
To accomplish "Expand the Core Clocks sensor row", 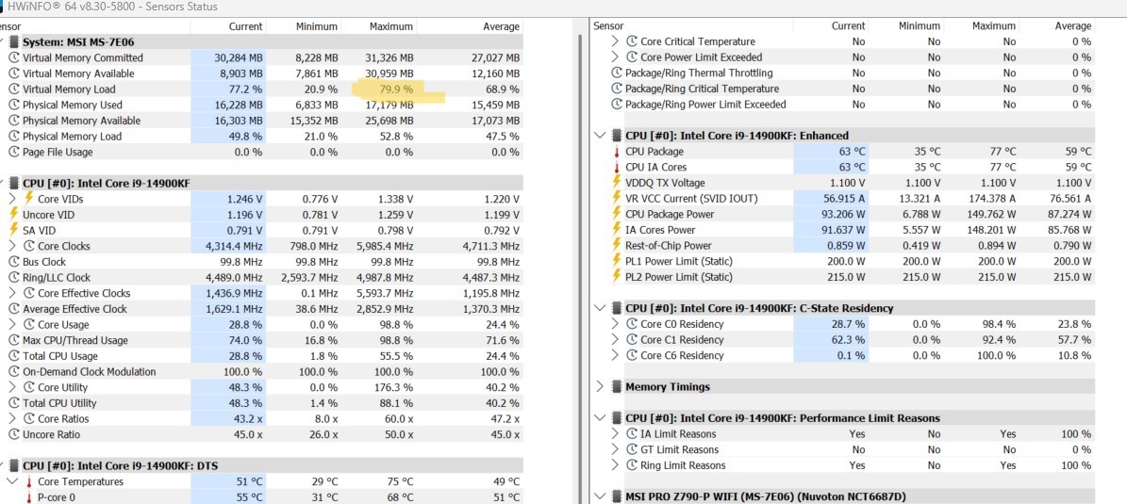I will click(x=11, y=246).
